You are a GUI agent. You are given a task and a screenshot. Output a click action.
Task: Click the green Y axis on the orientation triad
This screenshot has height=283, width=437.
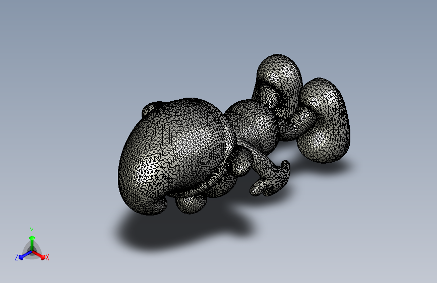pos(32,244)
